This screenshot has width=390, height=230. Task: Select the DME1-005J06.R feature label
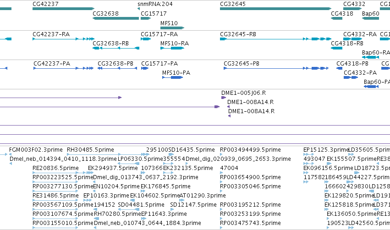(243, 93)
